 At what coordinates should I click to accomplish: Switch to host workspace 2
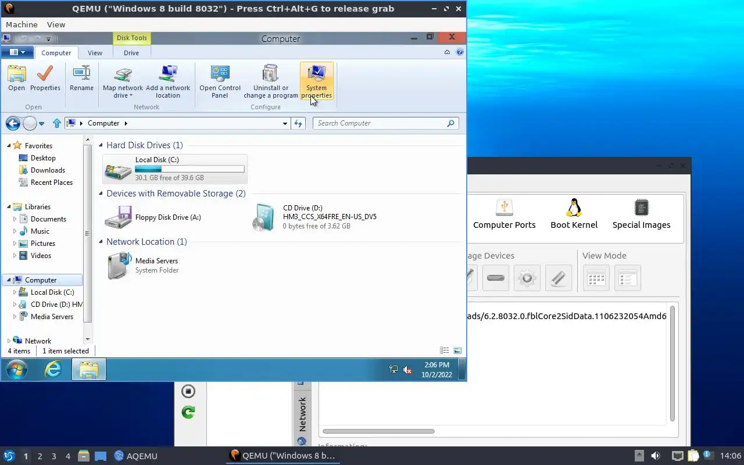[x=40, y=456]
